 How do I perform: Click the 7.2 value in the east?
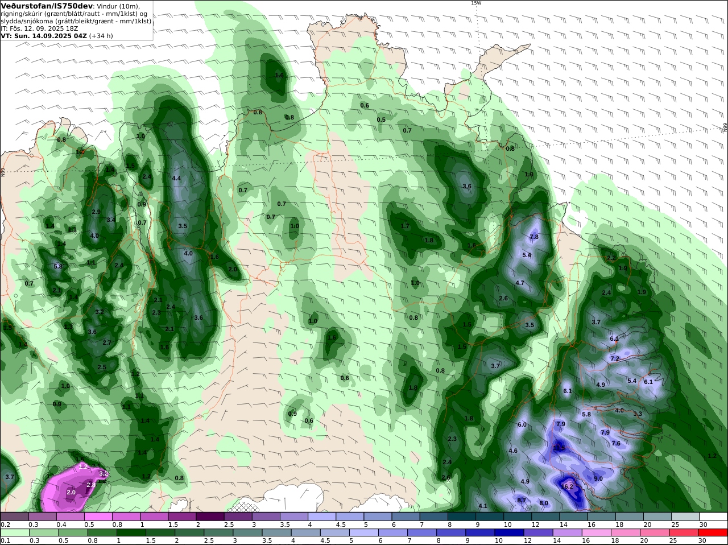(614, 358)
